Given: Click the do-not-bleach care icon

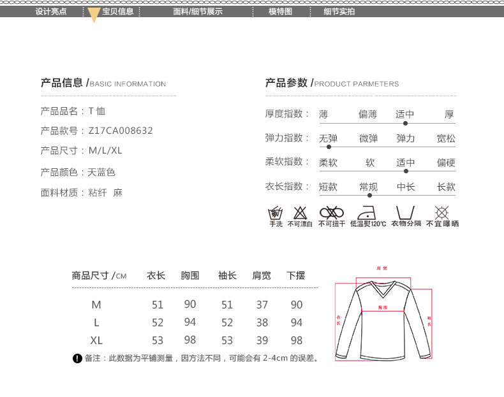Looking at the screenshot, I should coord(300,213).
